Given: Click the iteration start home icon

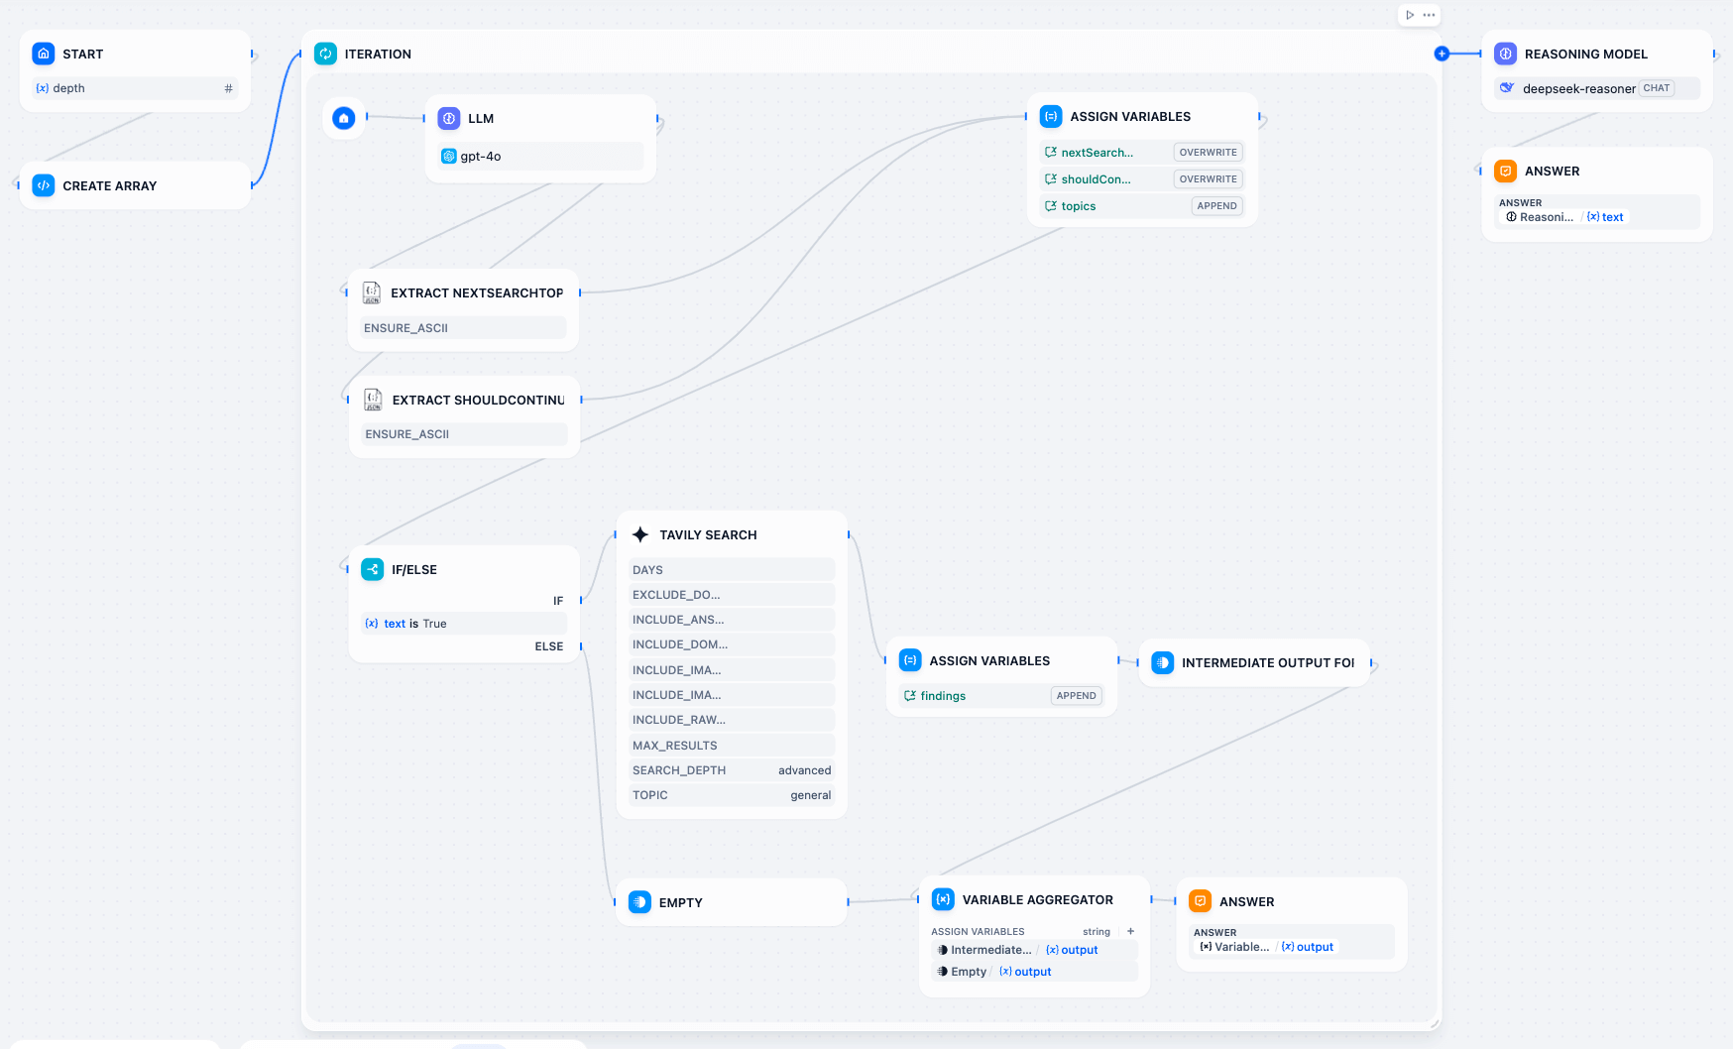Looking at the screenshot, I should click(x=344, y=119).
